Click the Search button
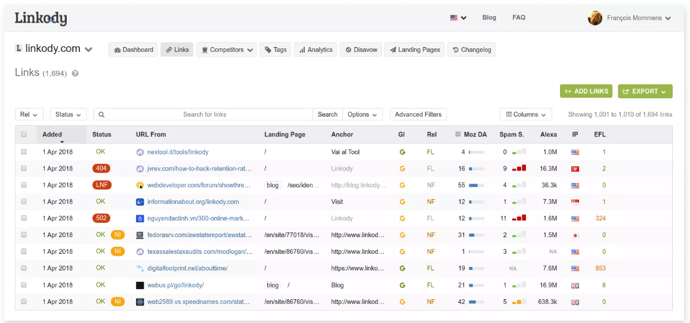 click(x=327, y=114)
